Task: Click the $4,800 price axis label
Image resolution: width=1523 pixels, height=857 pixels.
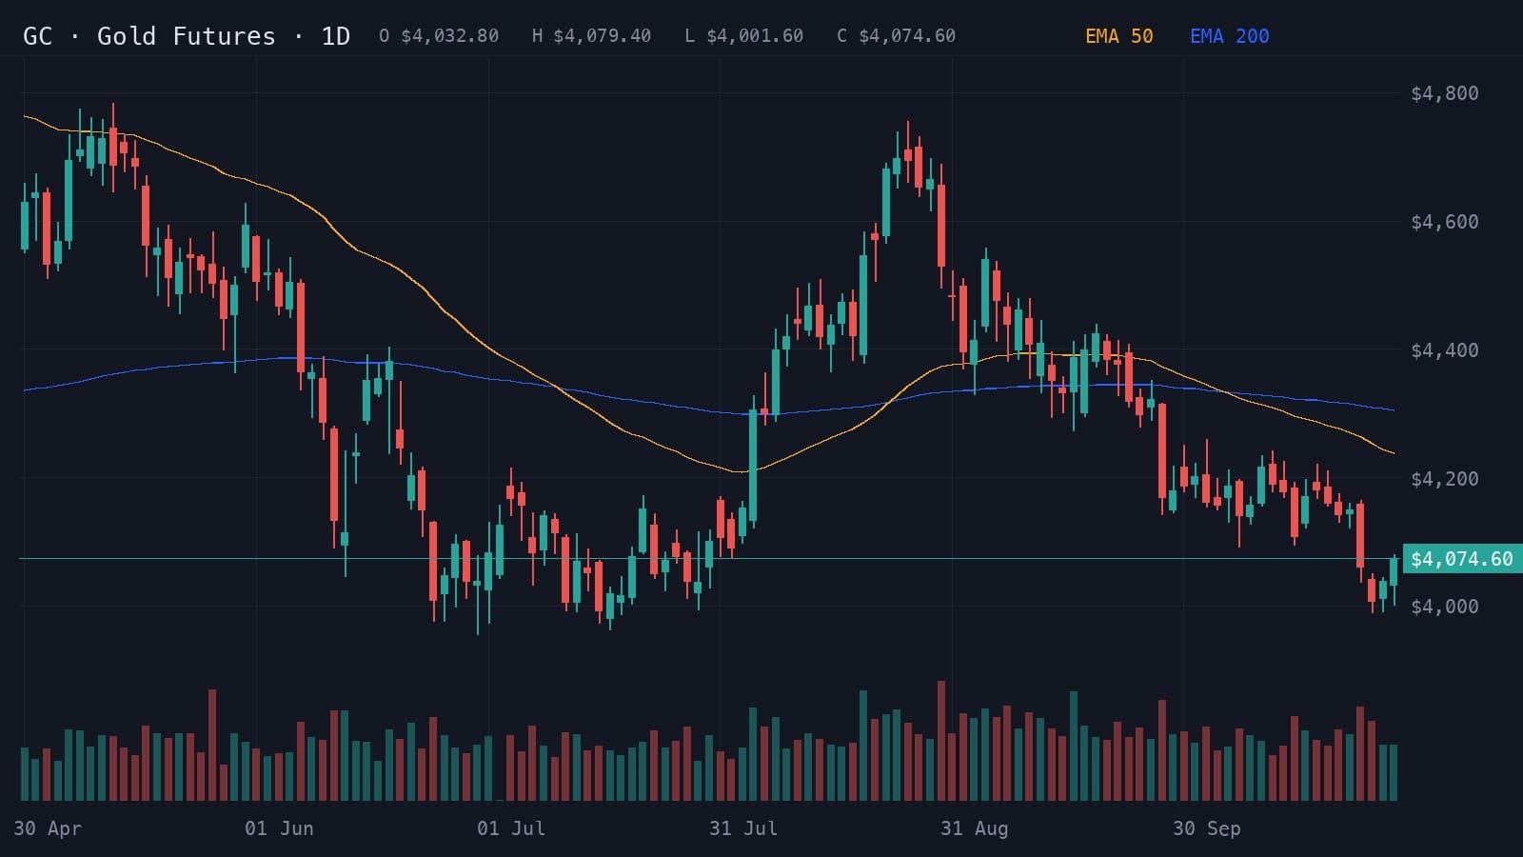Action: (x=1444, y=93)
